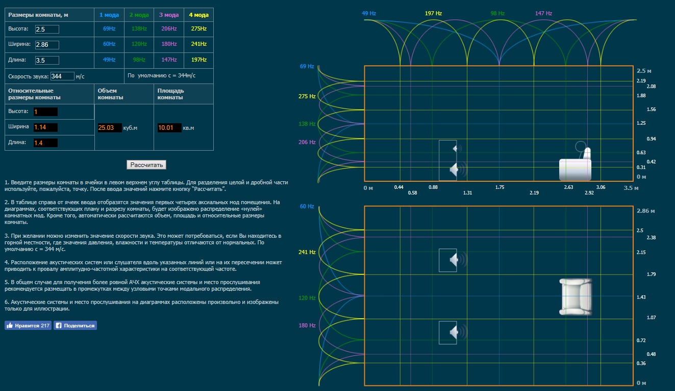The width and height of the screenshot is (675, 391).
Task: Click the '120 Hz' label beside the floor-plan diagram
Action: (x=307, y=298)
